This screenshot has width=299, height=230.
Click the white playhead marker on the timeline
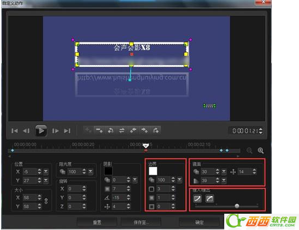(x=146, y=146)
